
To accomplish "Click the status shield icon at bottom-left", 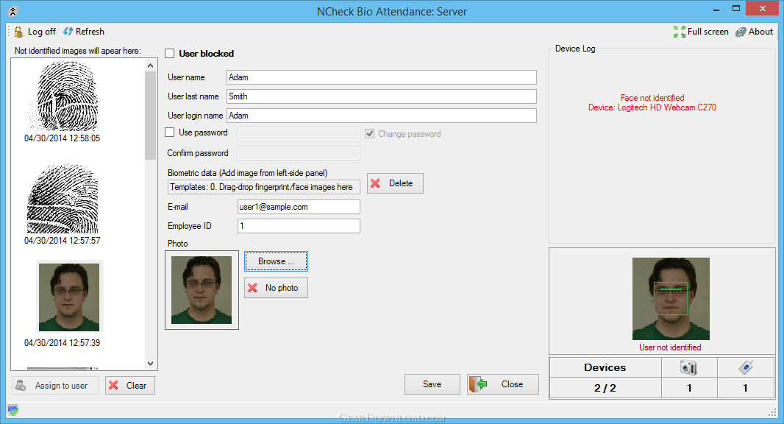I will click(13, 411).
